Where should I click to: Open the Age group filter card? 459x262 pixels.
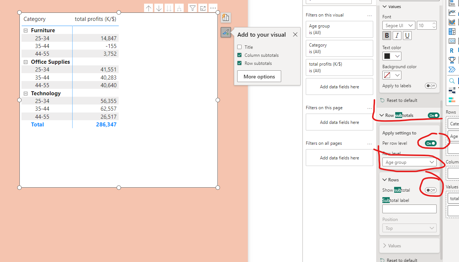(339, 29)
